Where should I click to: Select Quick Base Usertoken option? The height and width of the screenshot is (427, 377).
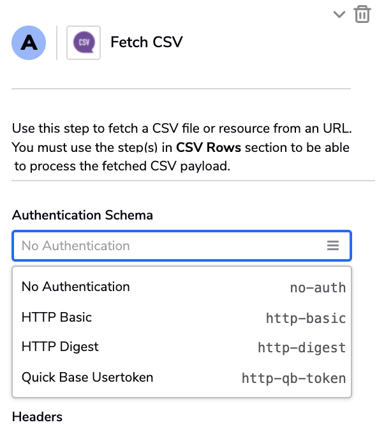tap(182, 377)
